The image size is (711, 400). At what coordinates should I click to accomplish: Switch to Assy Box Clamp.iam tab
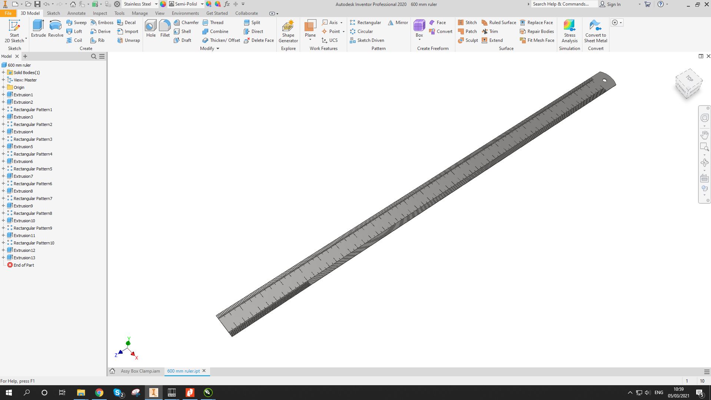pos(140,371)
